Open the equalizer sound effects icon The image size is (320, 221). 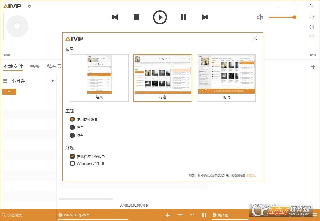312,17
